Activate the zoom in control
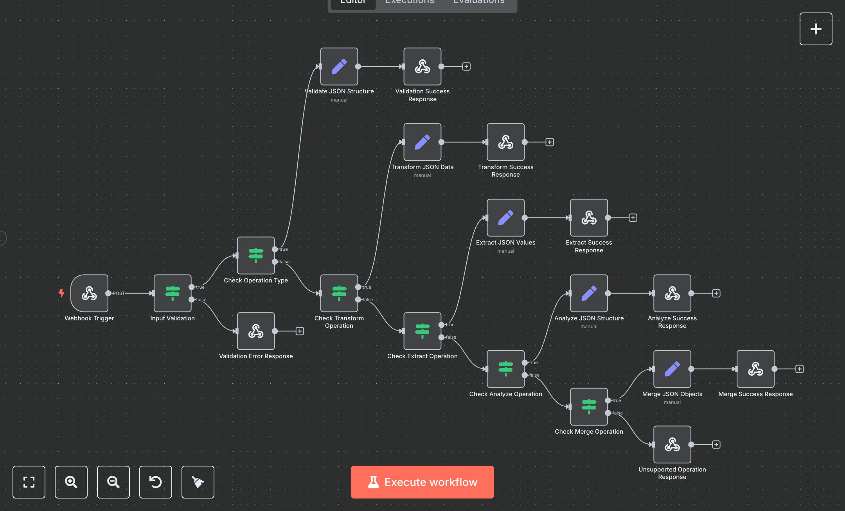The height and width of the screenshot is (511, 845). click(71, 482)
